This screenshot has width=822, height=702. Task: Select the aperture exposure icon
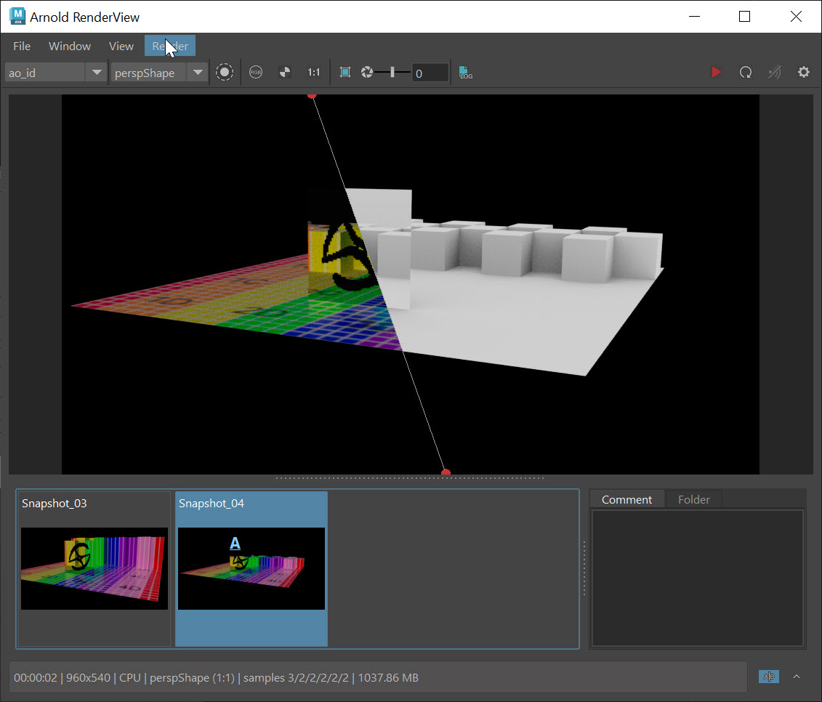(x=367, y=72)
